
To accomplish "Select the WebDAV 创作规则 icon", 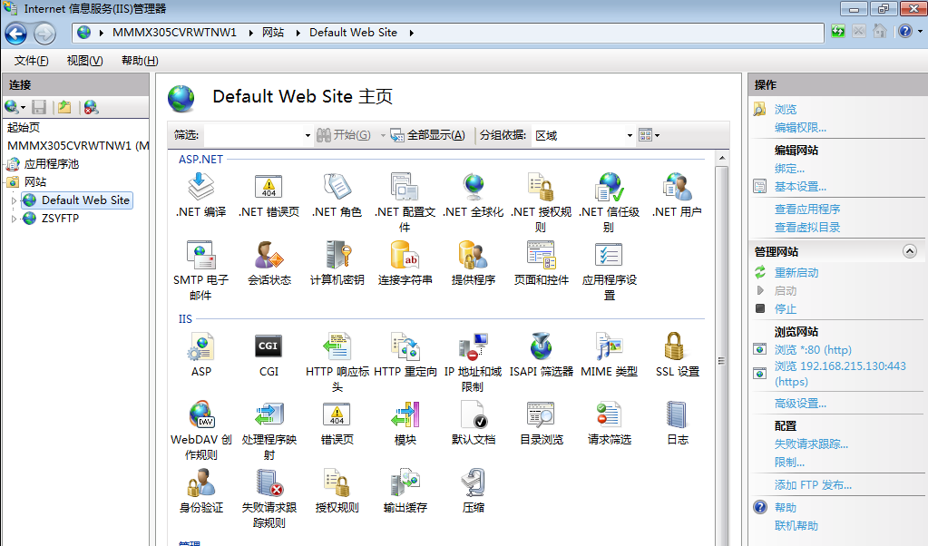I will (x=200, y=414).
